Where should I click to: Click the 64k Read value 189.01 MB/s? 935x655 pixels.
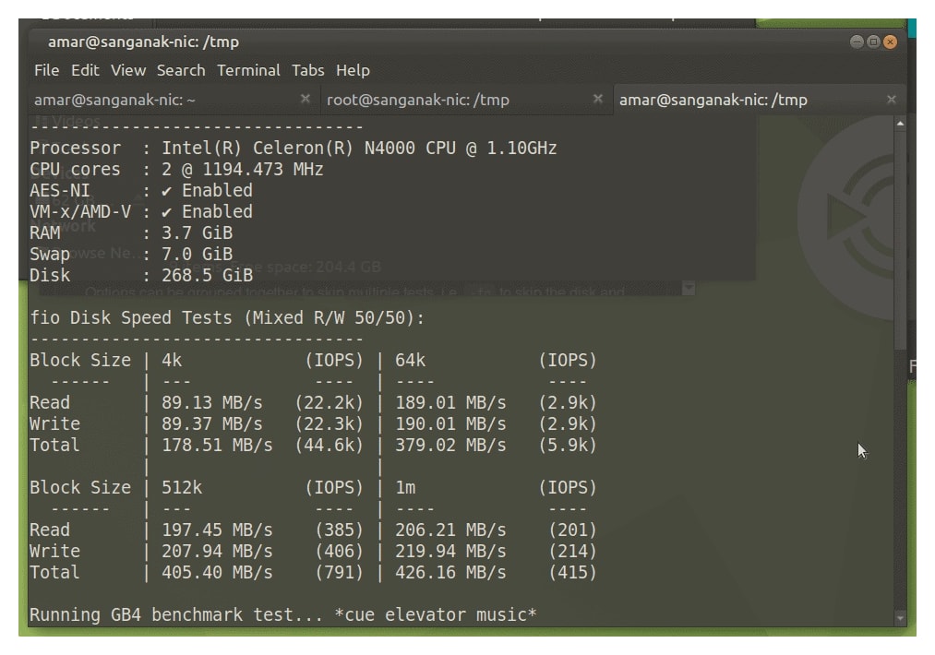450,402
